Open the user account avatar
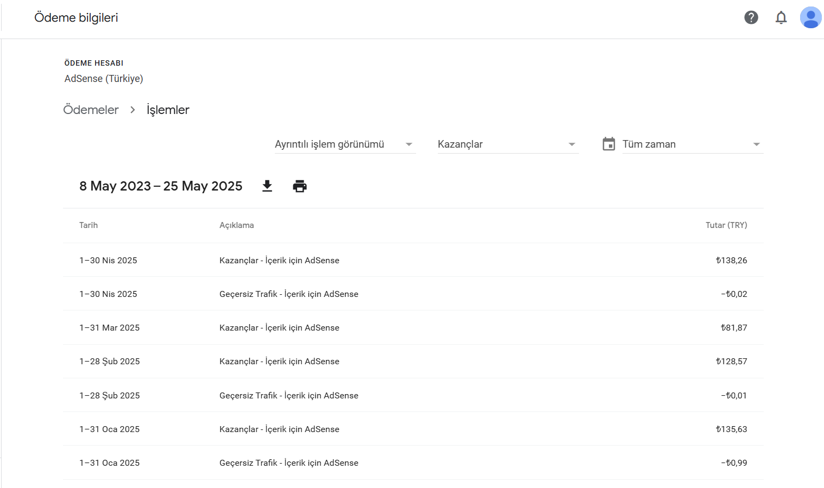Screen dimensions: 824x488 [810, 17]
